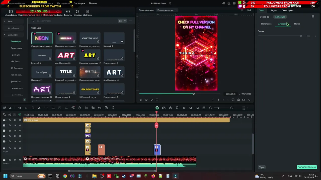Open the Filters panel icon

point(68,11)
